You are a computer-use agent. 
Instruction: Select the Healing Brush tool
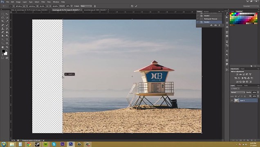(x=2, y=25)
